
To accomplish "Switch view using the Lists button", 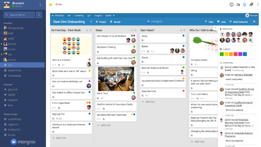I will click(222, 22).
